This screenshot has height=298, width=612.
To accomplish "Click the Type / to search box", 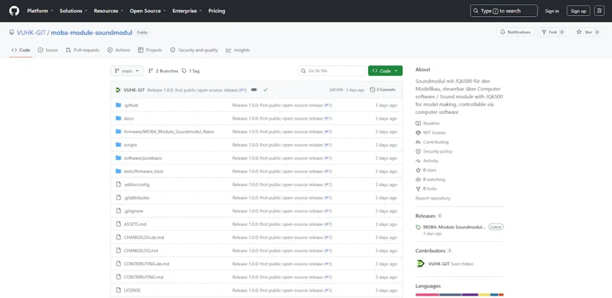I will tap(503, 11).
